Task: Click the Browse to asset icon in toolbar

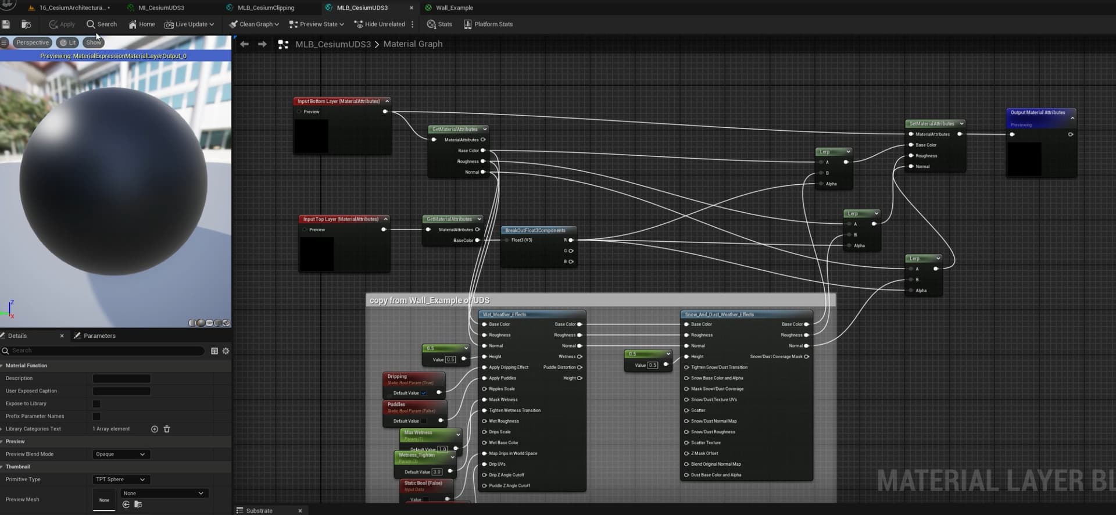Action: [x=26, y=24]
